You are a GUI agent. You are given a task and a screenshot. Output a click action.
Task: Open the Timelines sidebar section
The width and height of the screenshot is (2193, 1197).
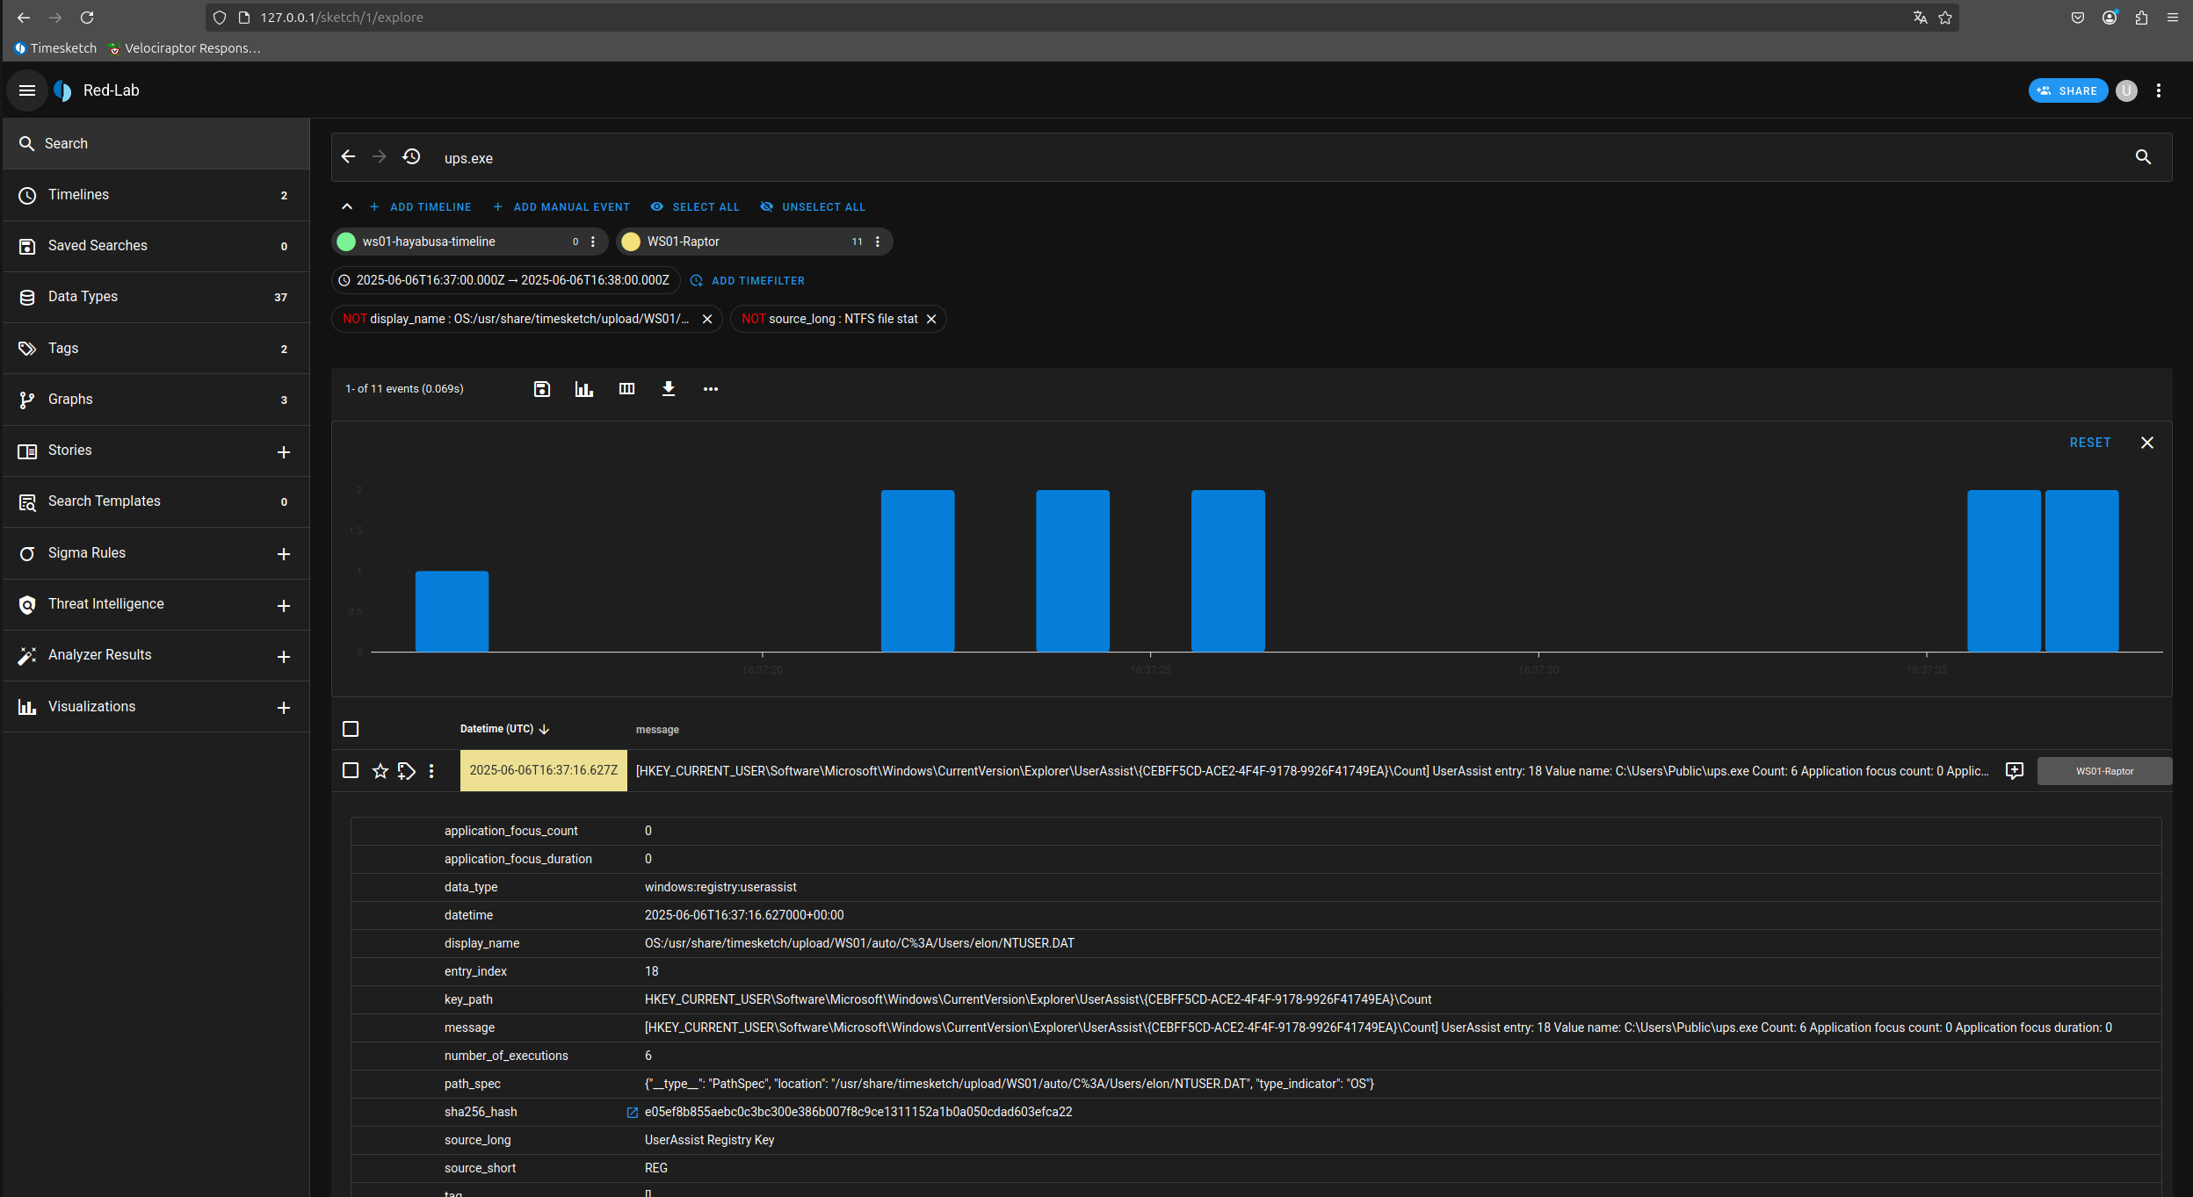click(x=156, y=195)
